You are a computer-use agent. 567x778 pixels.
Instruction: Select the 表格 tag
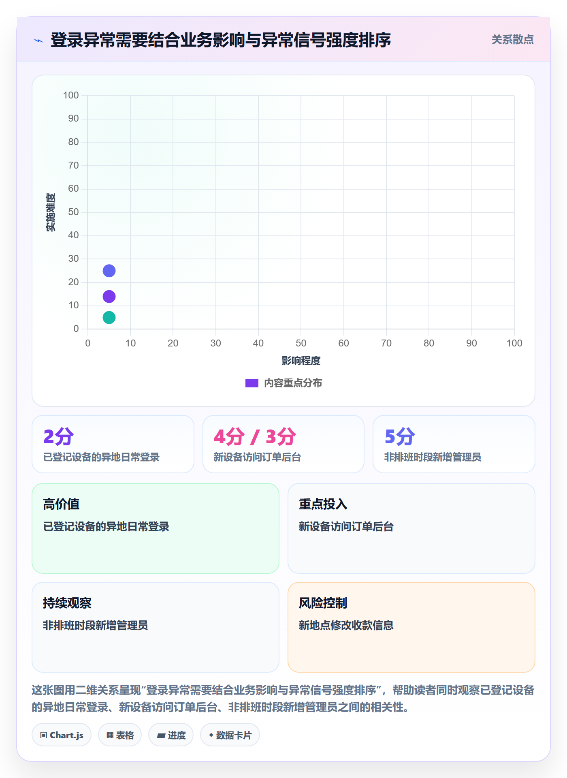(120, 735)
